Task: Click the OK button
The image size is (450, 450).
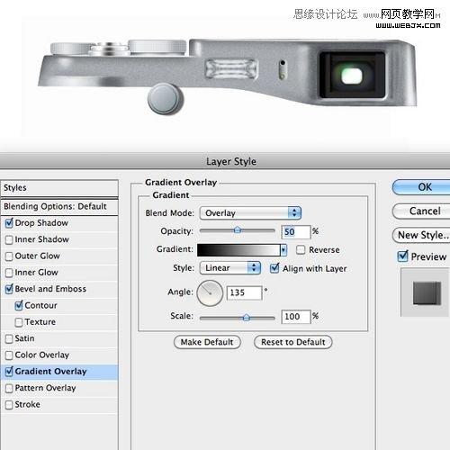Action: click(x=421, y=187)
